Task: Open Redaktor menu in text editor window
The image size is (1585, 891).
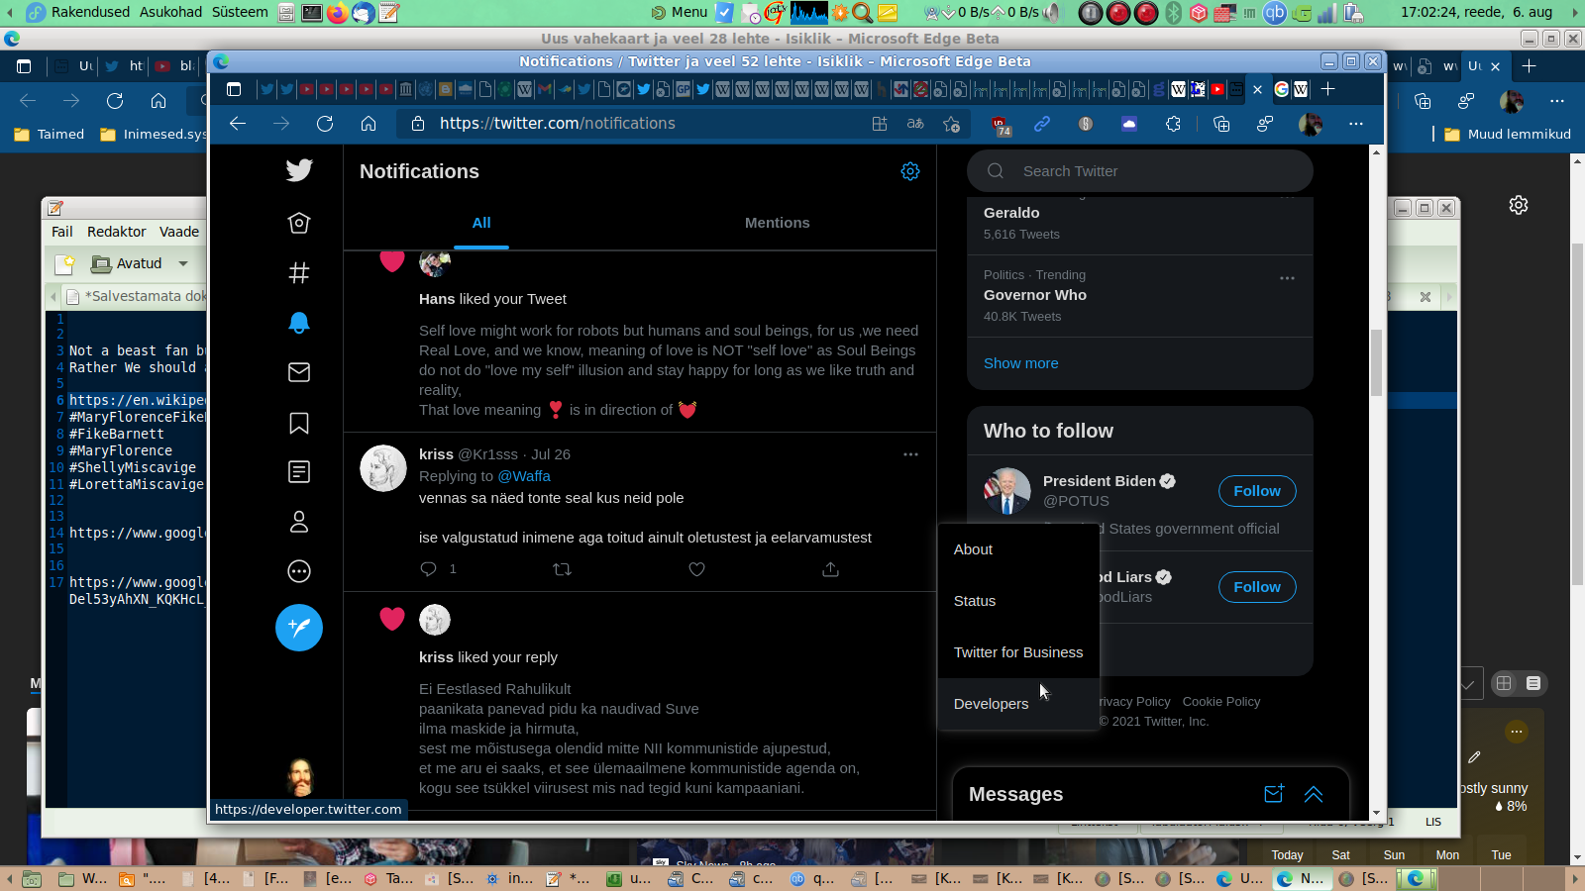Action: [x=117, y=232]
